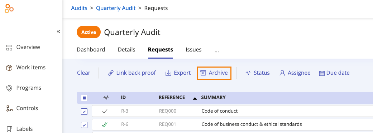Image resolution: width=373 pixels, height=133 pixels.
Task: Collapse the sidebar with double chevron
Action: tap(58, 31)
